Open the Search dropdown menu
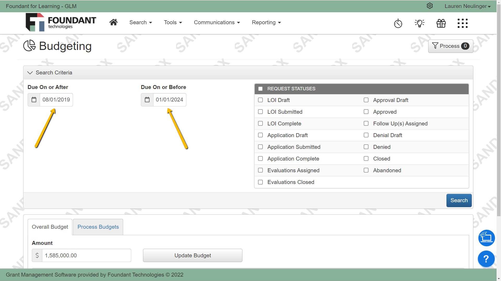501x281 pixels. tap(141, 22)
